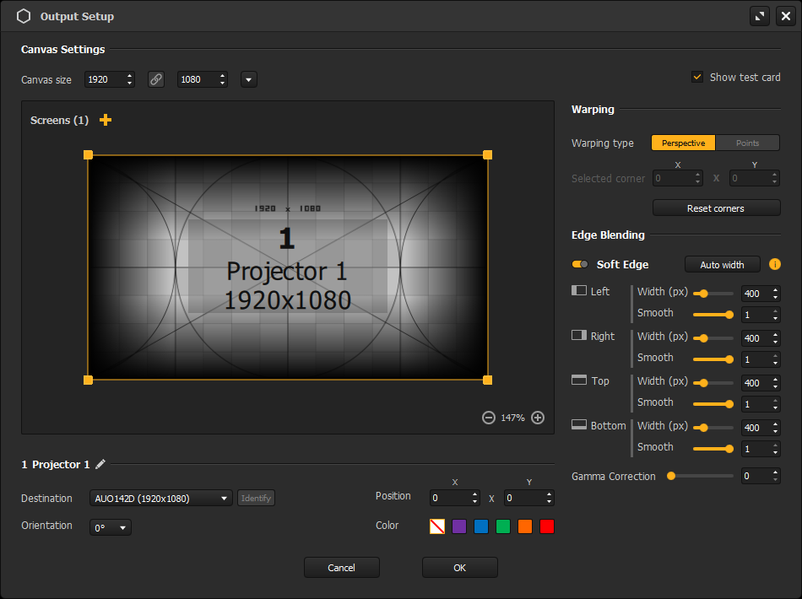Open canvas size presets dropdown
The width and height of the screenshot is (802, 599).
pyautogui.click(x=248, y=79)
